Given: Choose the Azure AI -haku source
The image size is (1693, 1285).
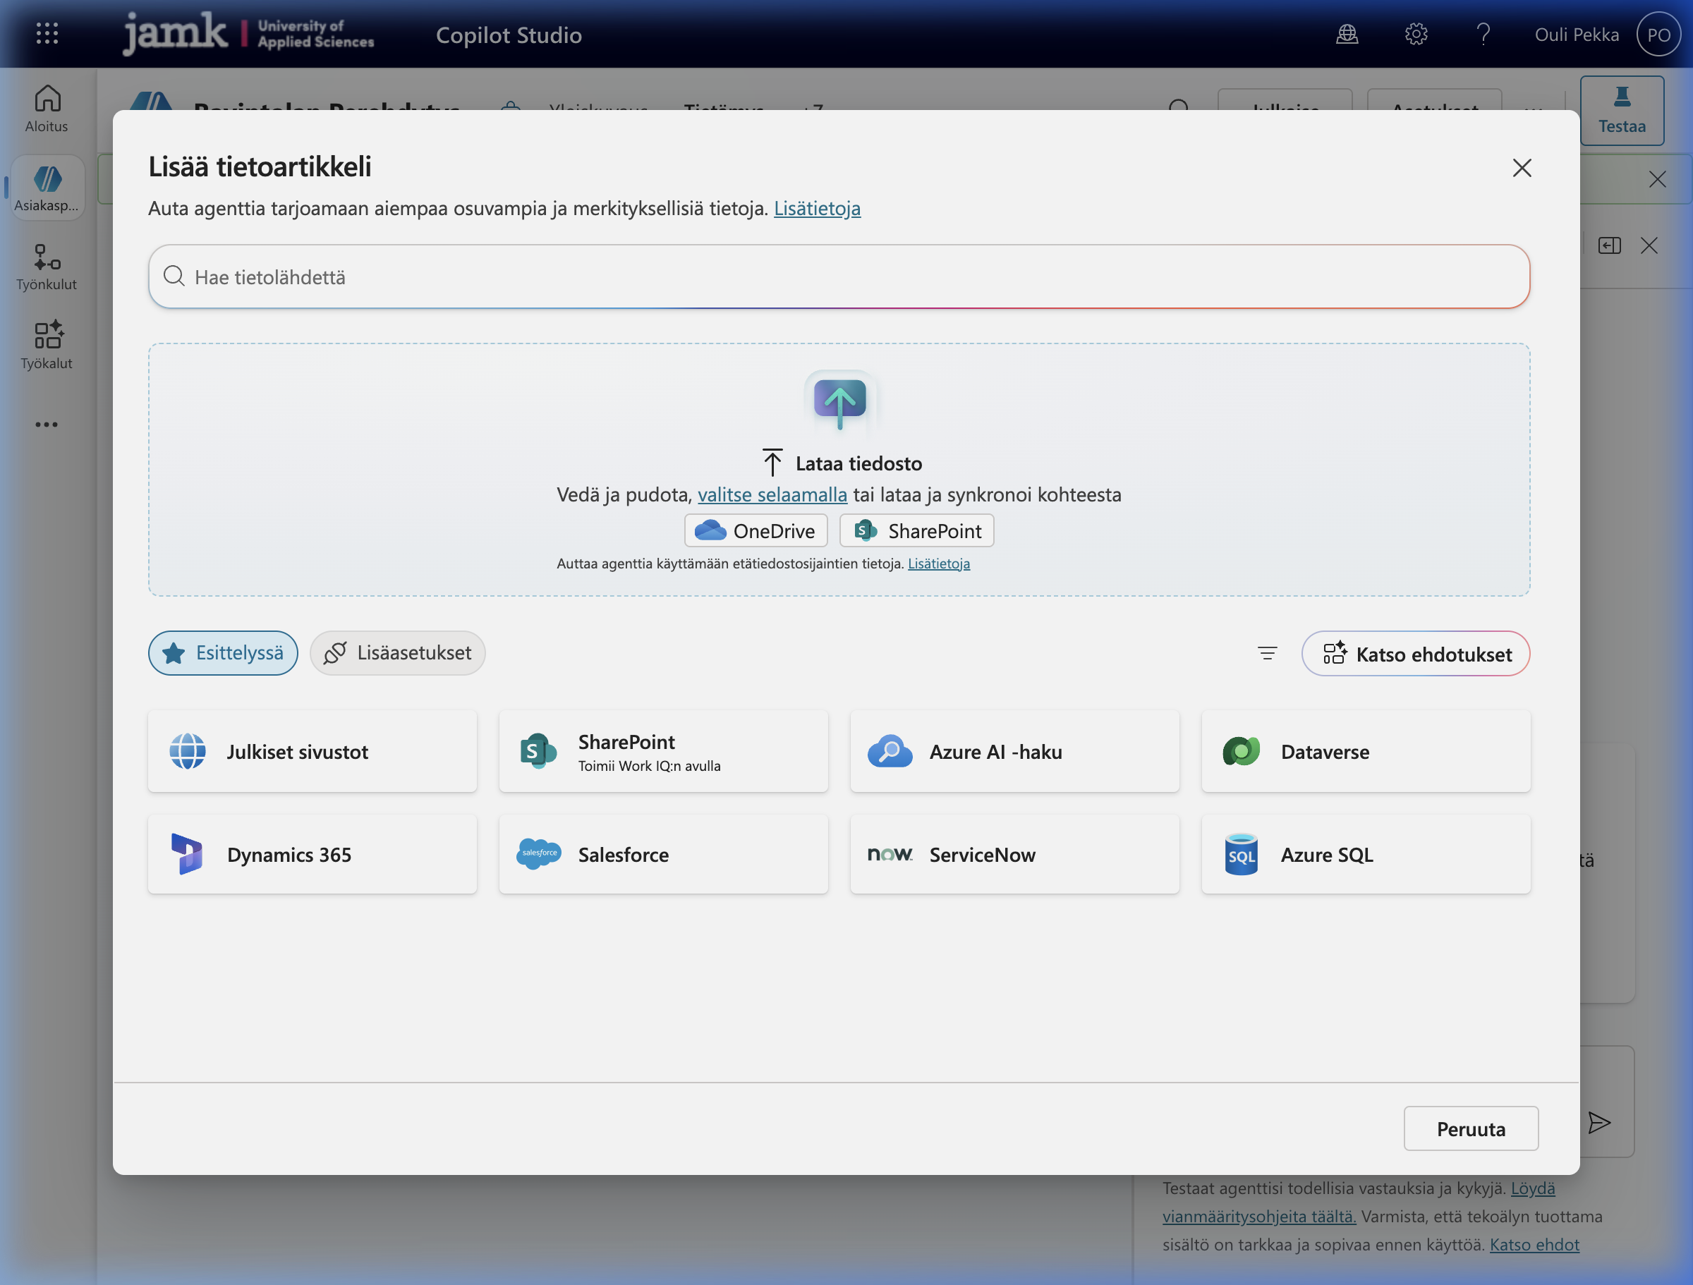Looking at the screenshot, I should click(1014, 752).
